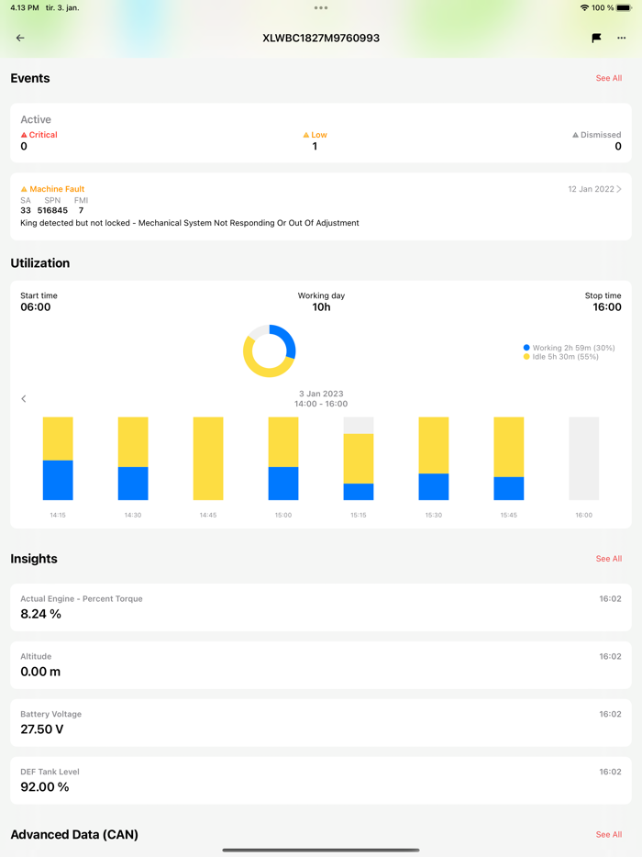Select the all-idle 14:45 bar
This screenshot has width=642, height=857.
point(208,459)
